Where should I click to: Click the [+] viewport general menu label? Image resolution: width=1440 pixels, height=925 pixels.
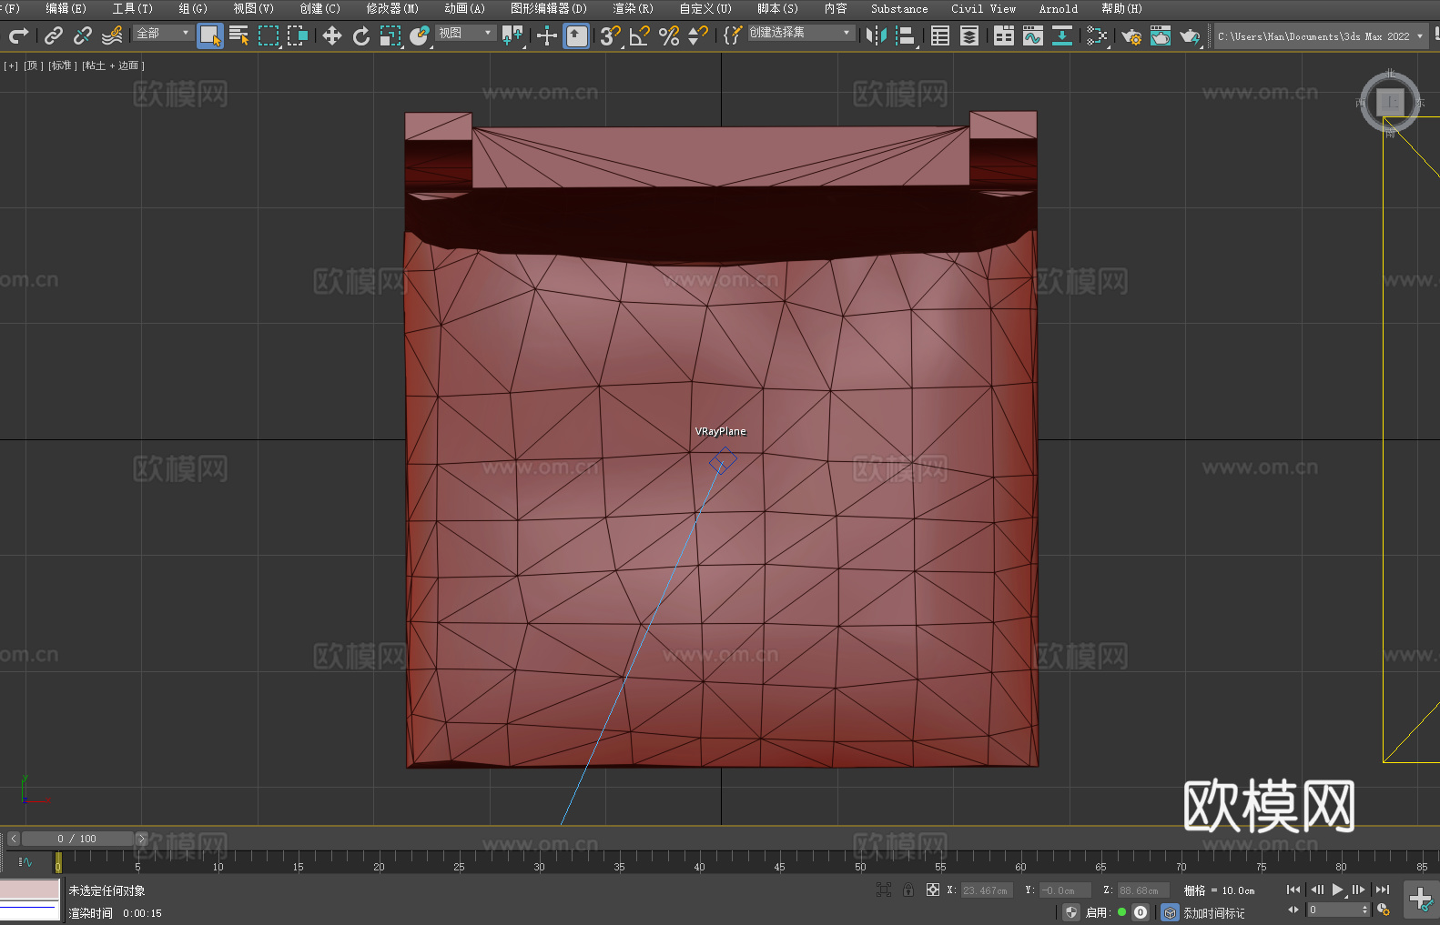click(x=11, y=65)
